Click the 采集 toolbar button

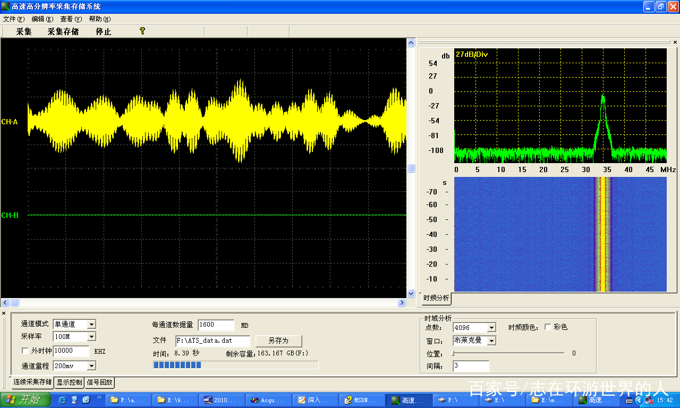[x=24, y=31]
